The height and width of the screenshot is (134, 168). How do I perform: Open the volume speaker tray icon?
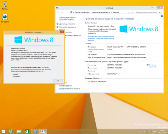click(150, 132)
